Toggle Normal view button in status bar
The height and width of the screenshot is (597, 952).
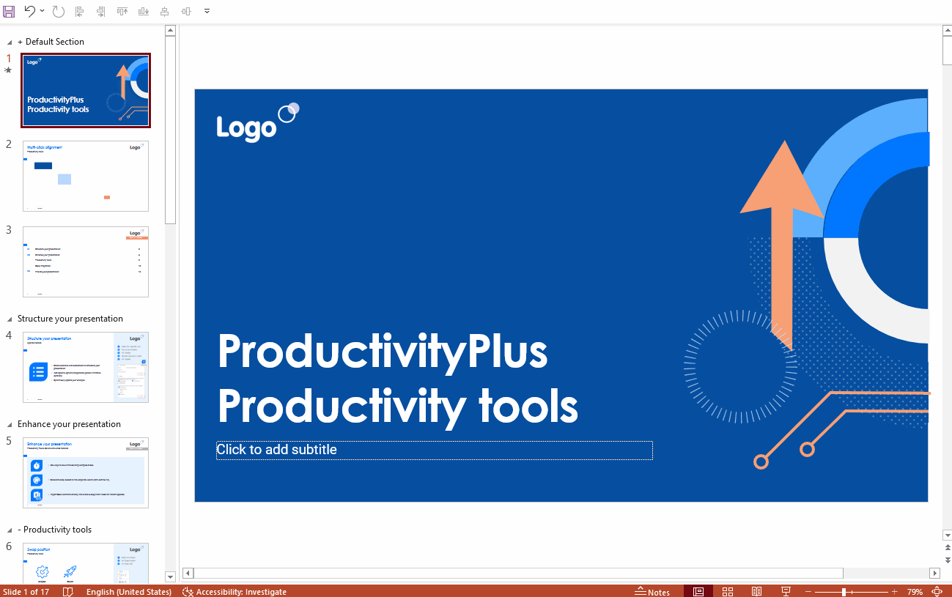[x=698, y=591]
